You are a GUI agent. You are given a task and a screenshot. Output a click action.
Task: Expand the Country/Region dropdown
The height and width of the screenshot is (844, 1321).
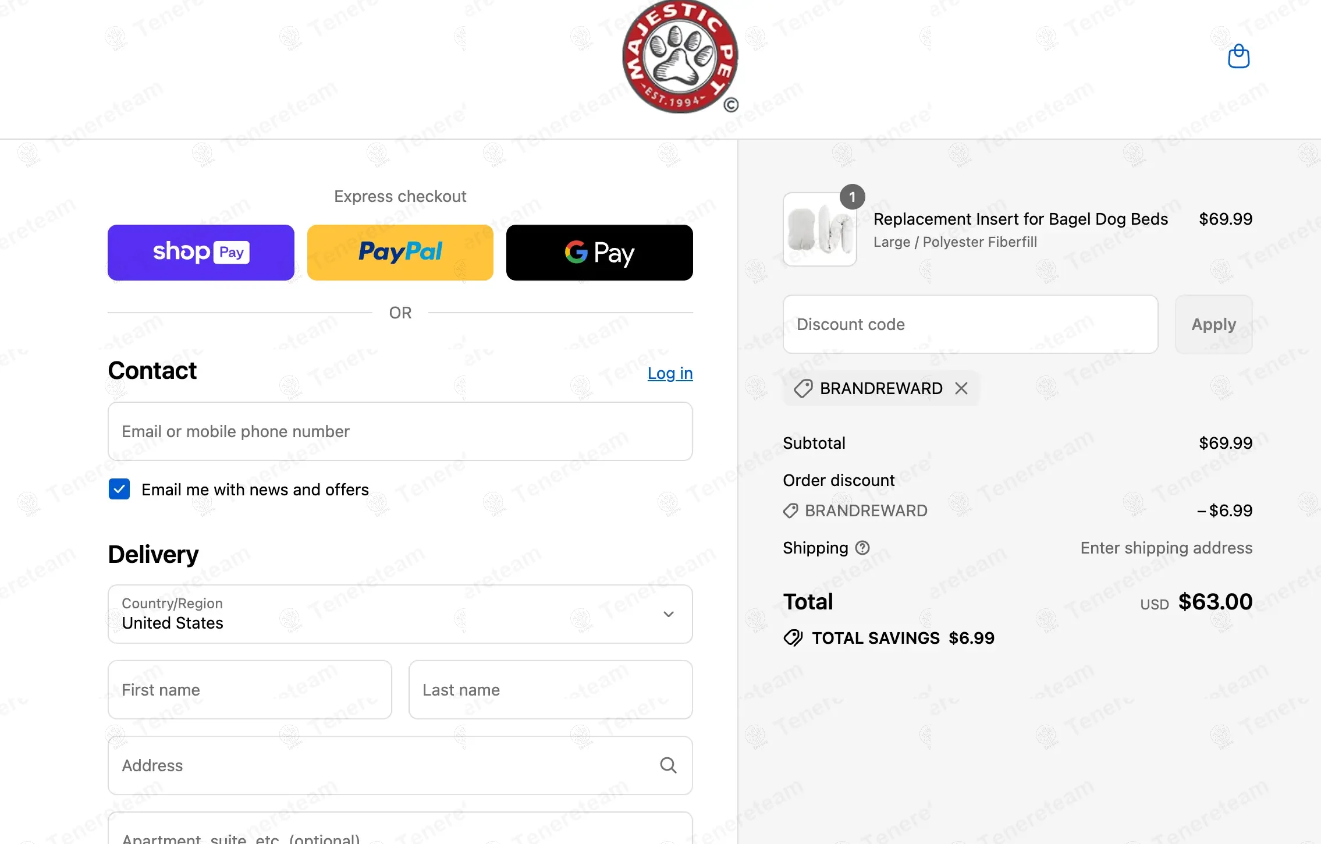point(400,614)
